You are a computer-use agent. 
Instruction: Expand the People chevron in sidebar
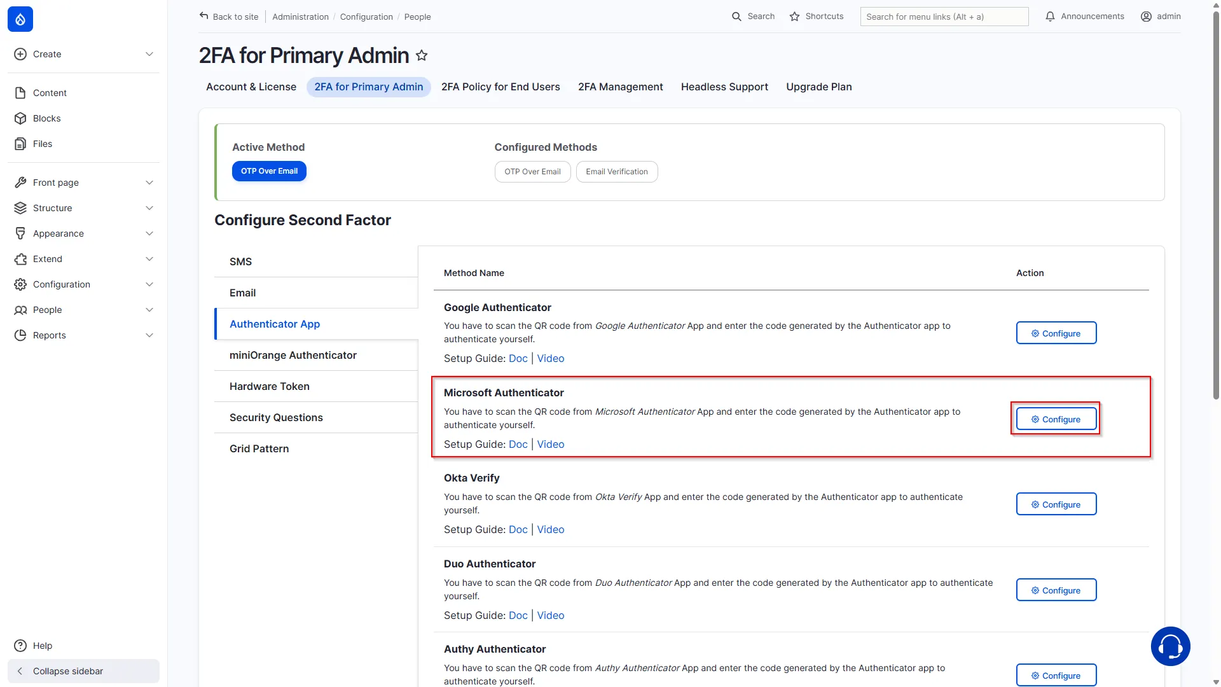(149, 310)
